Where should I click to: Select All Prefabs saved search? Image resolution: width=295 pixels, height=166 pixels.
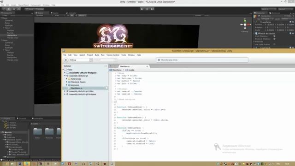(10, 125)
